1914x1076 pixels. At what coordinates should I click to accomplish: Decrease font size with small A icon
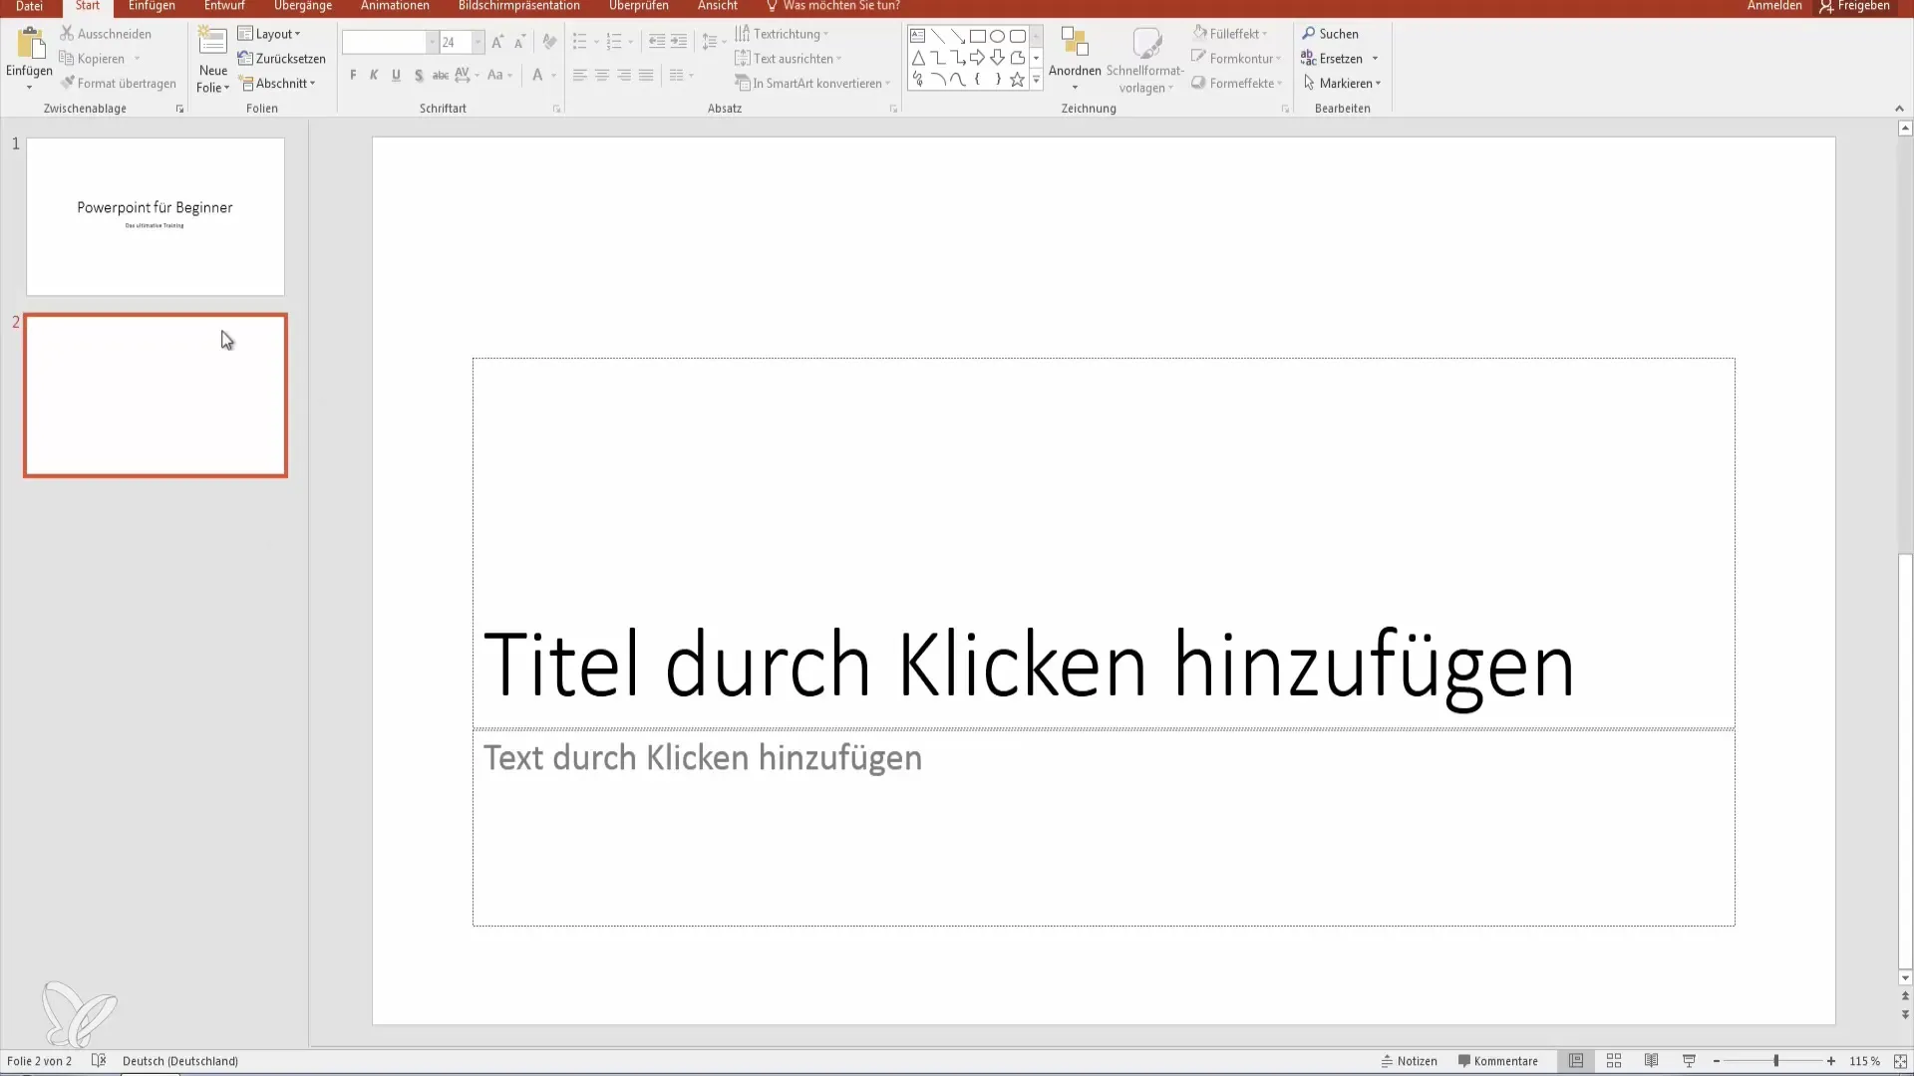pos(519,42)
